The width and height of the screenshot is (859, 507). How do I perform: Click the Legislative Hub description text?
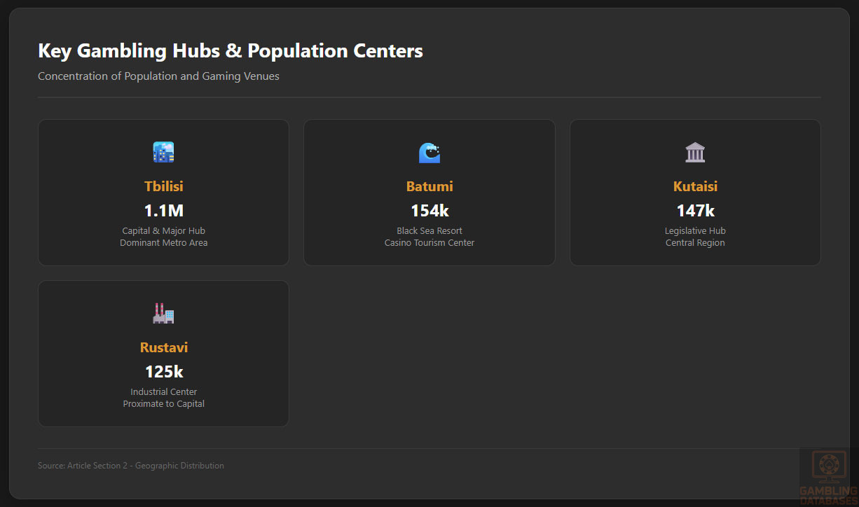pos(695,231)
